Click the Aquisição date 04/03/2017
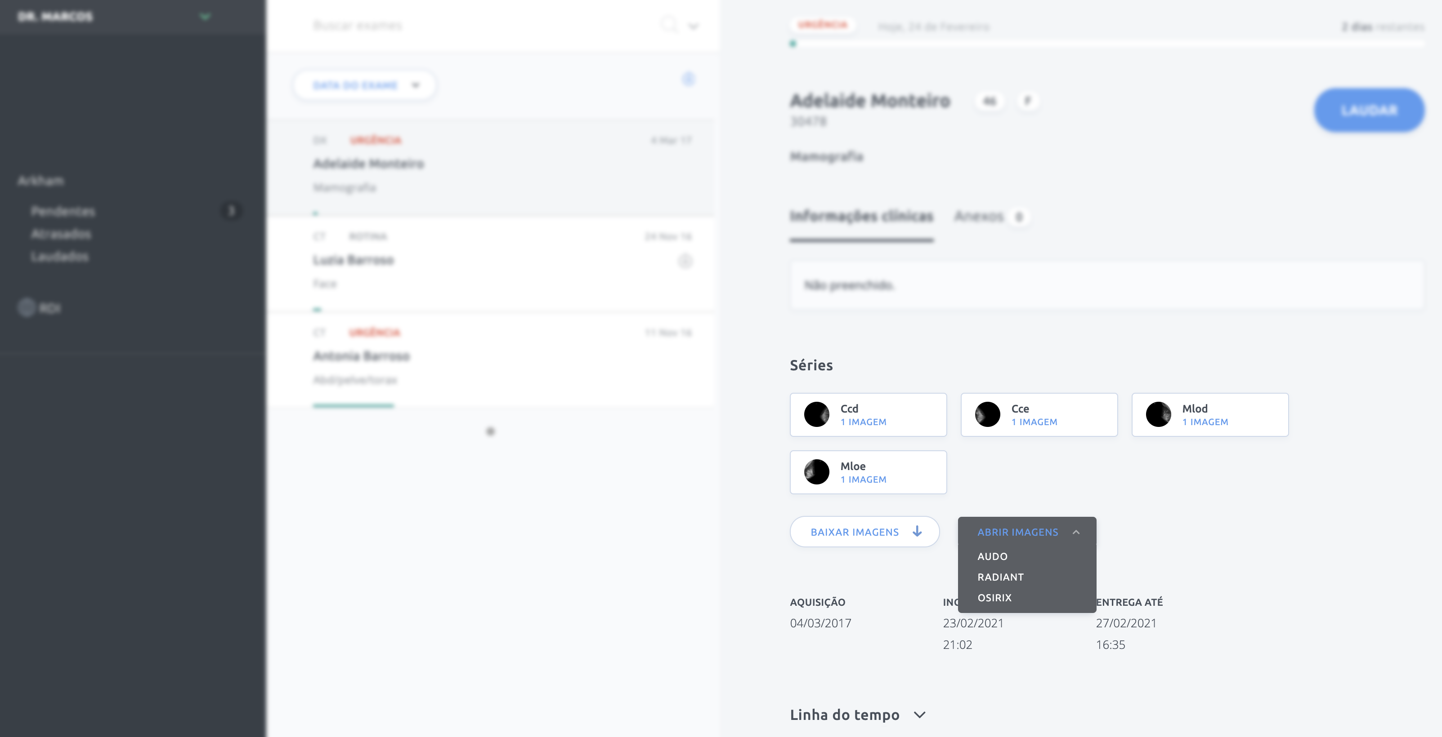This screenshot has height=737, width=1442. (820, 623)
